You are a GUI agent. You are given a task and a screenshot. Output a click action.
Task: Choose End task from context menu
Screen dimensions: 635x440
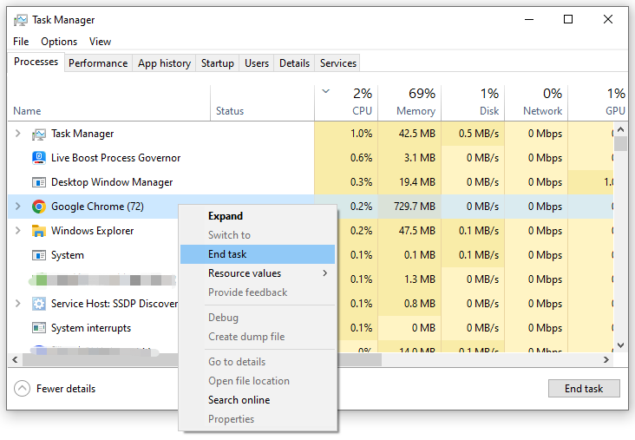(x=227, y=254)
